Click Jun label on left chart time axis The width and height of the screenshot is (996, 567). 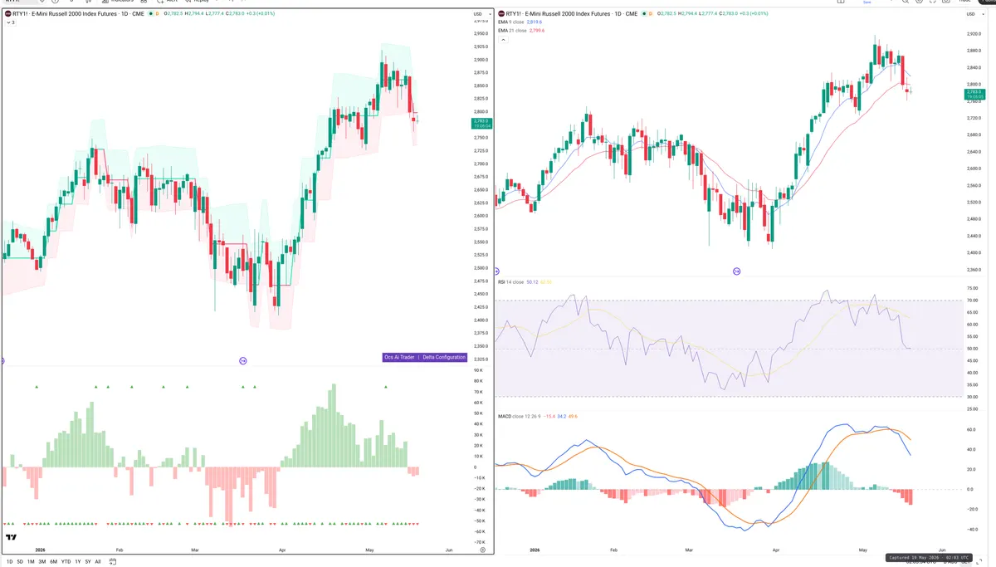[449, 550]
